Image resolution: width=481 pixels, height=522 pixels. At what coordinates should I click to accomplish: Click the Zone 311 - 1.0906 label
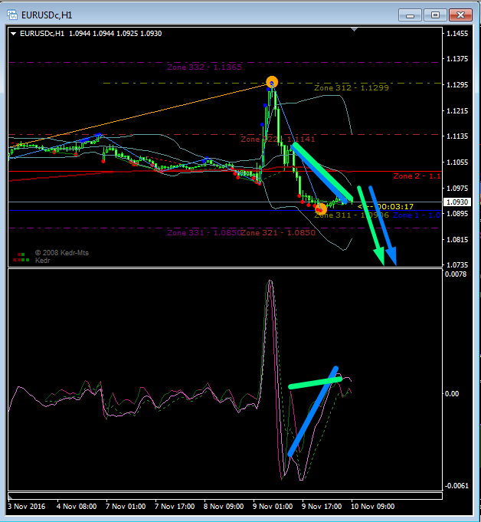352,215
